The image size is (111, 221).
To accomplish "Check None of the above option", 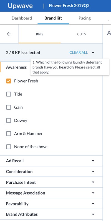I will [x=9, y=147].
